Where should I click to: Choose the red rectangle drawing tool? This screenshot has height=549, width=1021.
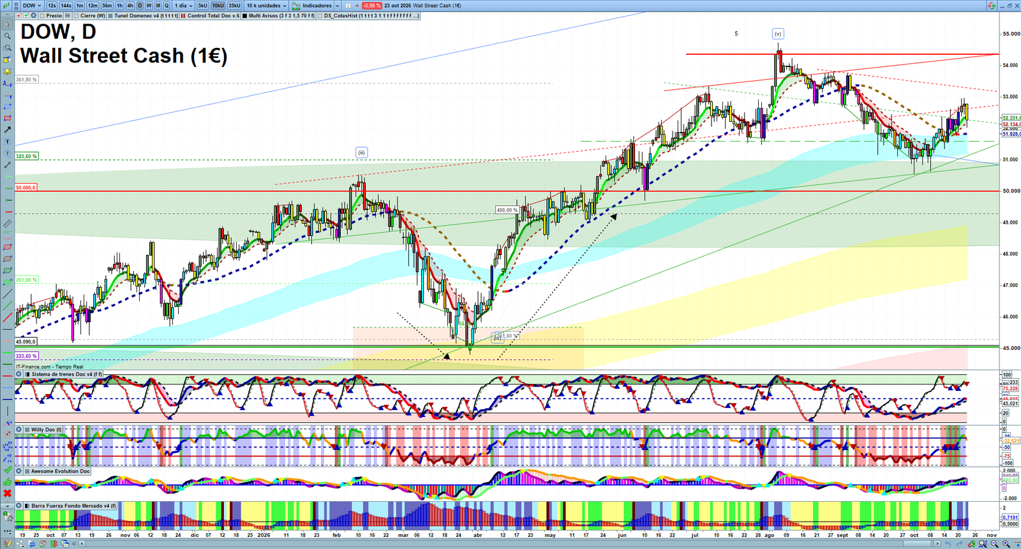click(7, 118)
